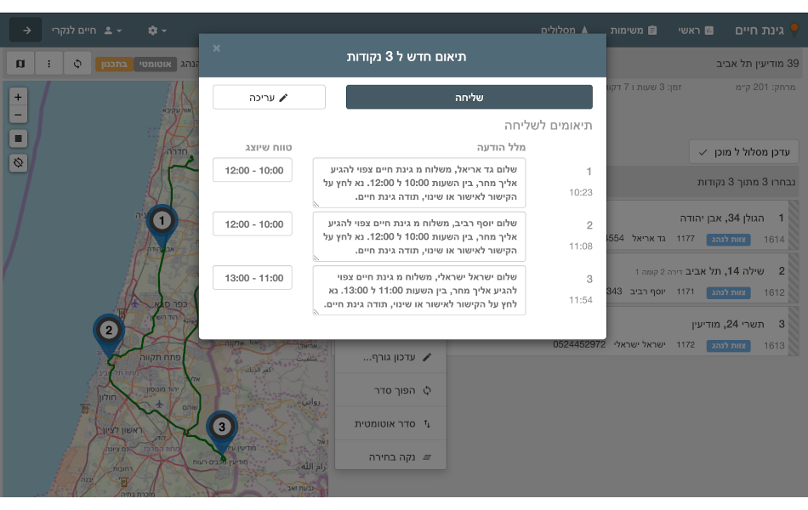Click the clear icon beside נקה בחירה

(x=427, y=457)
